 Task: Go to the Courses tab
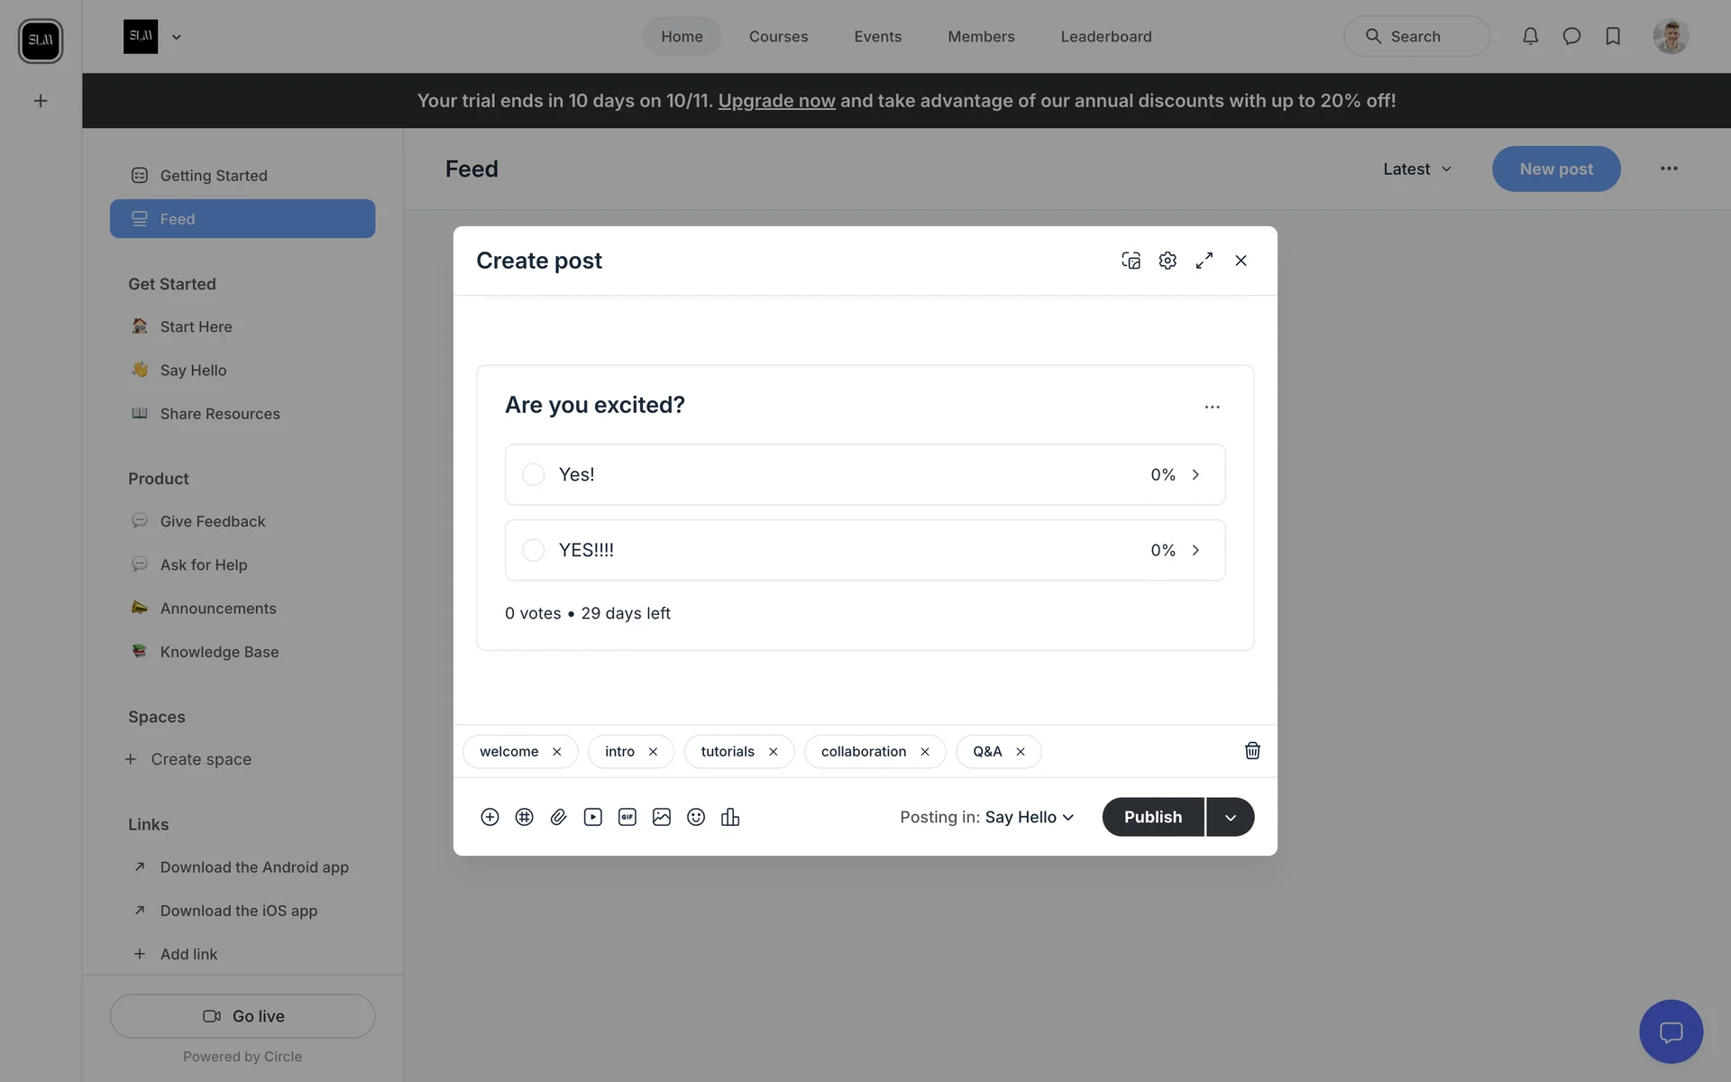coord(778,36)
